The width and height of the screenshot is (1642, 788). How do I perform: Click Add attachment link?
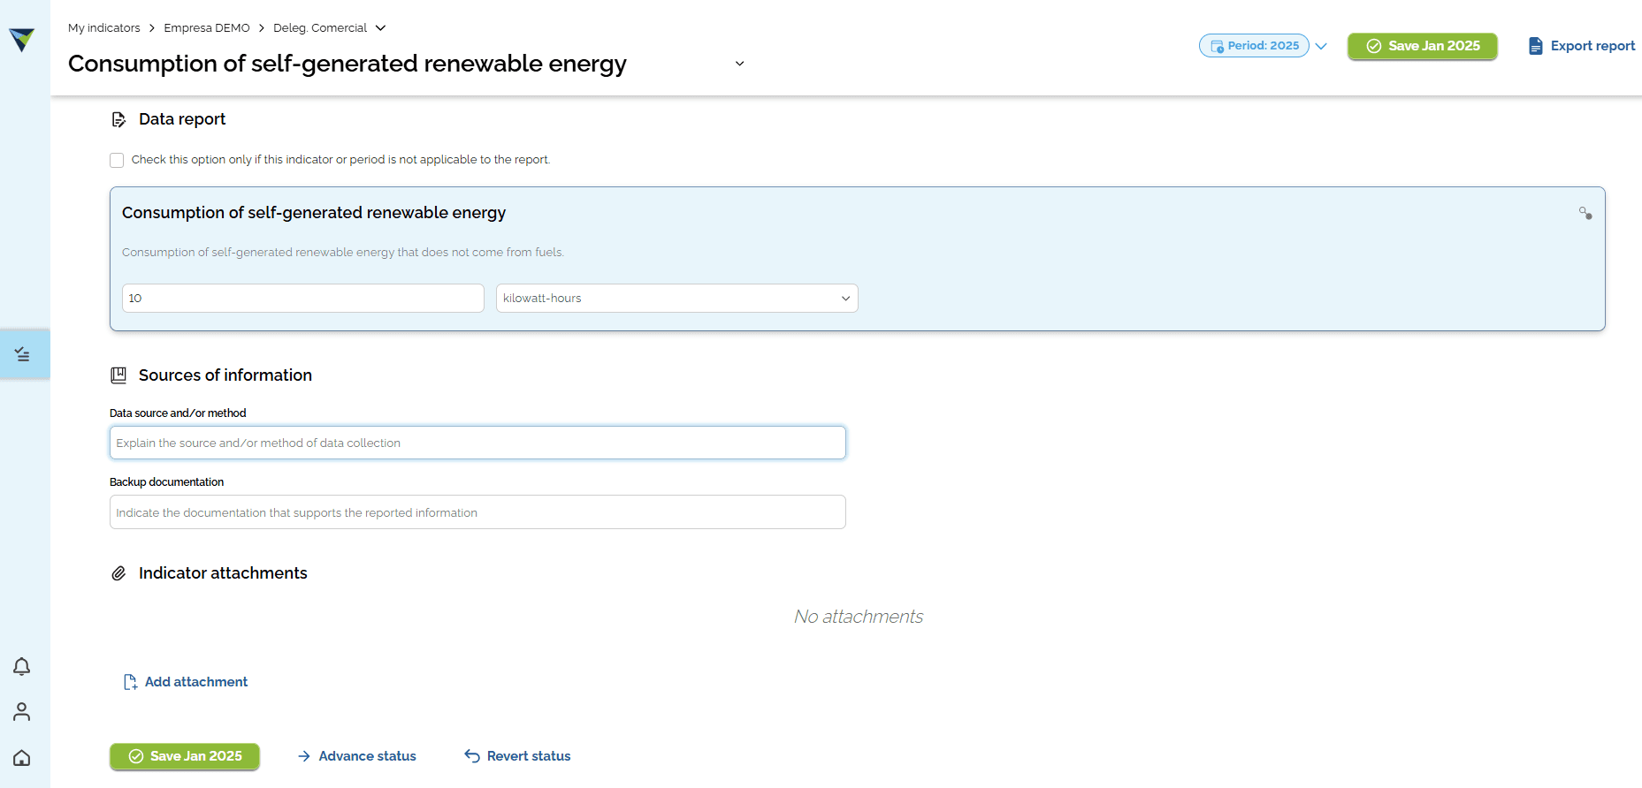[186, 682]
